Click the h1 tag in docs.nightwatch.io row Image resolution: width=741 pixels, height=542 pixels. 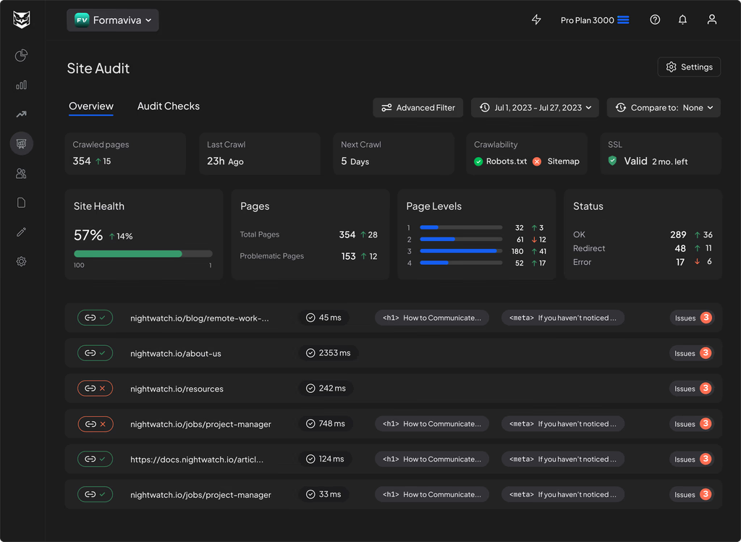click(x=432, y=459)
